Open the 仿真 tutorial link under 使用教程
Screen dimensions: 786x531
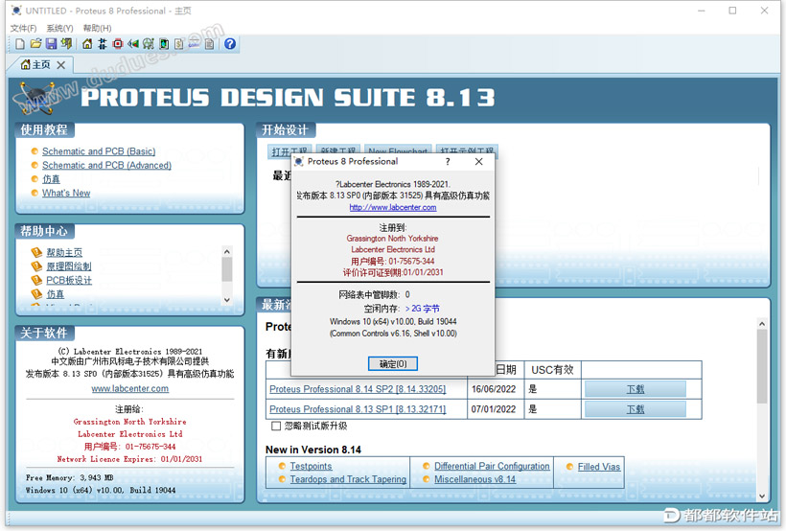tap(51, 179)
